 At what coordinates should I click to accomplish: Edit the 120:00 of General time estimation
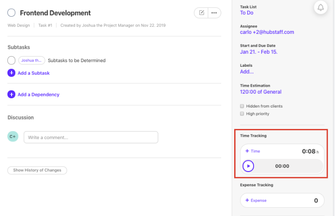tap(261, 92)
